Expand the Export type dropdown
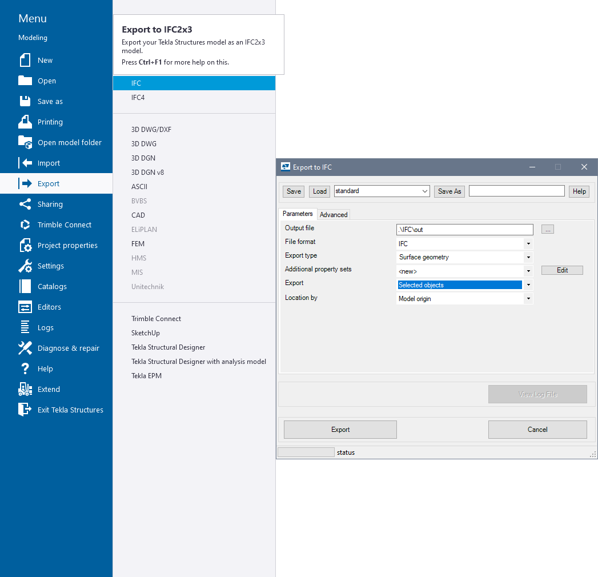The height and width of the screenshot is (577, 598). 528,258
